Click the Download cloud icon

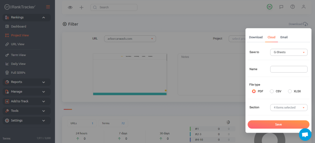pos(305,24)
